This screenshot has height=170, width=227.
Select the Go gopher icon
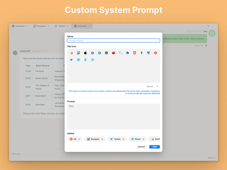(85, 60)
